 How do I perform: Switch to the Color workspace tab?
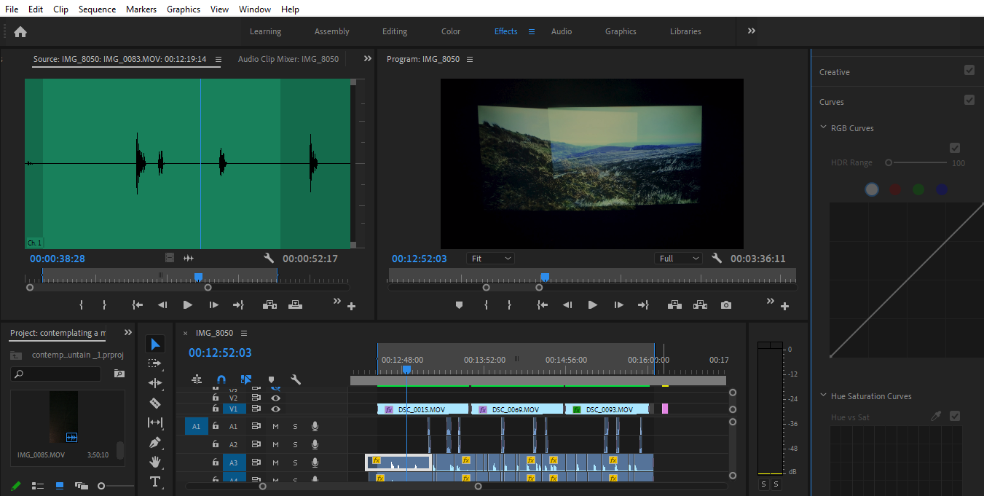(x=450, y=31)
